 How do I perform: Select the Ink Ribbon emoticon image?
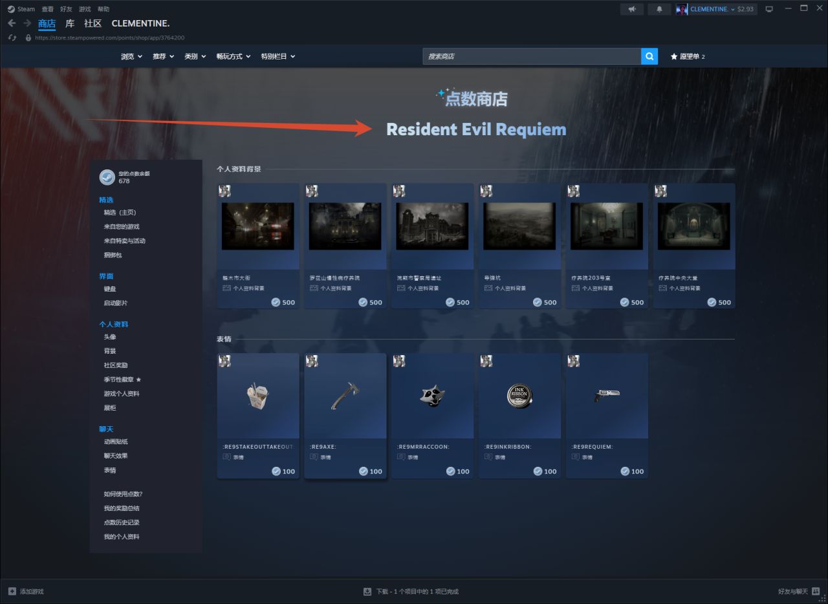519,396
